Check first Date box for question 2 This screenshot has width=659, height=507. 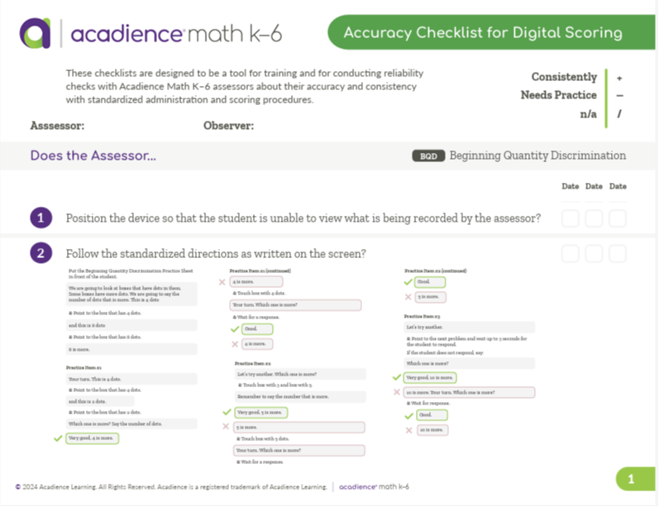(571, 253)
